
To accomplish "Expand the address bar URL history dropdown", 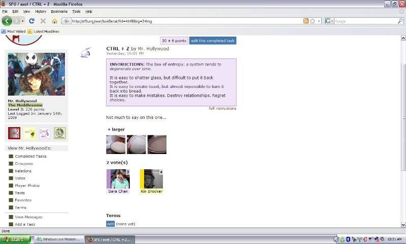I will (319, 21).
